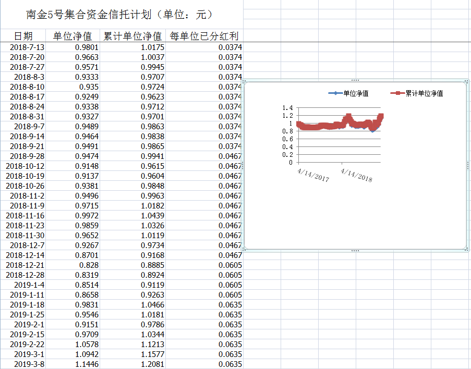Screen dimensions: 471x369
Task: Select cumulative value cell 1.0439
Action: coord(133,216)
